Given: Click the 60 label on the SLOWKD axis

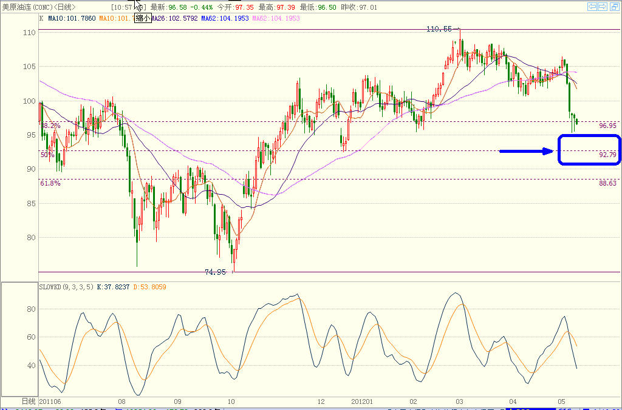Looking at the screenshot, I should [x=31, y=337].
